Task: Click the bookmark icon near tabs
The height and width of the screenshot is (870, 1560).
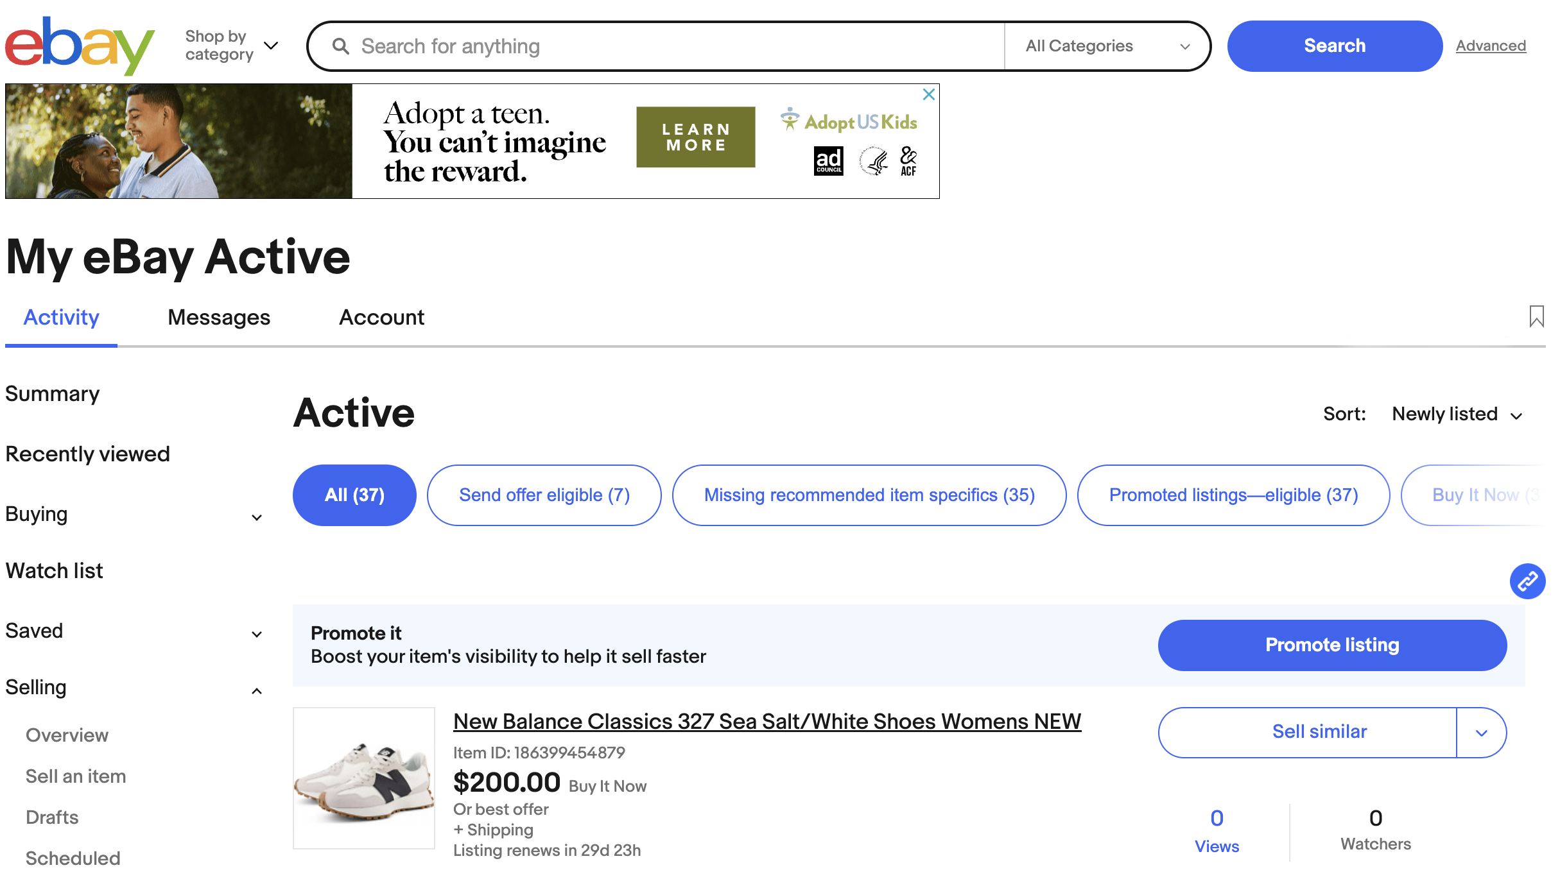Action: click(1536, 316)
